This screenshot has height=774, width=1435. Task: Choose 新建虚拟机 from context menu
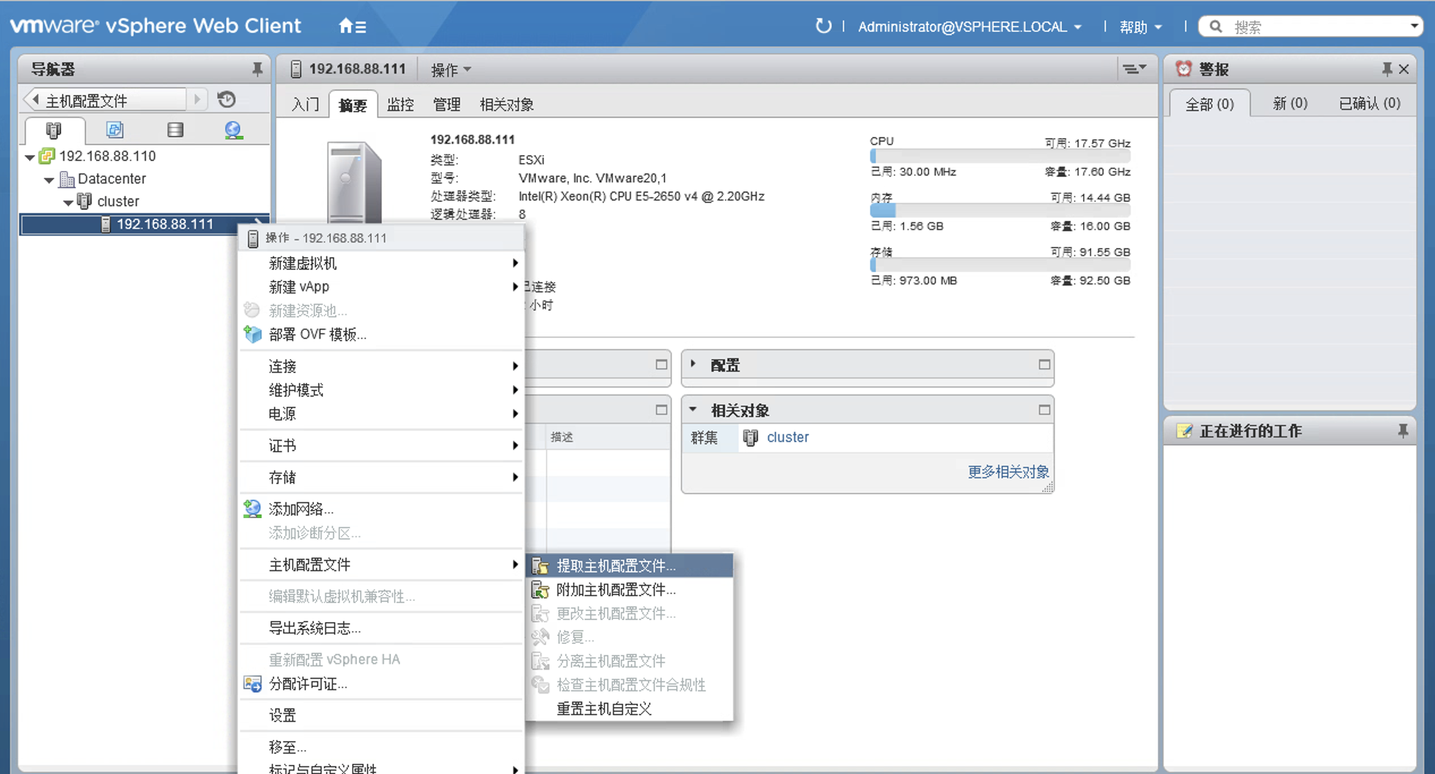[382, 263]
